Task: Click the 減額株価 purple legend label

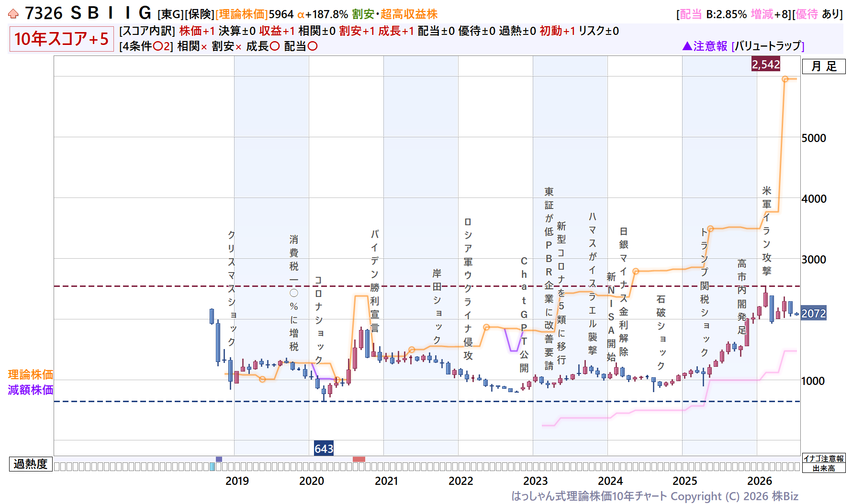Action: point(31,390)
